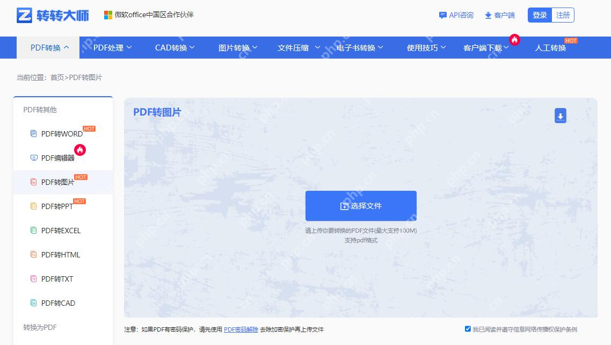611x345 pixels.
Task: Open API咨询 via the chat bubble icon
Action: tap(442, 16)
